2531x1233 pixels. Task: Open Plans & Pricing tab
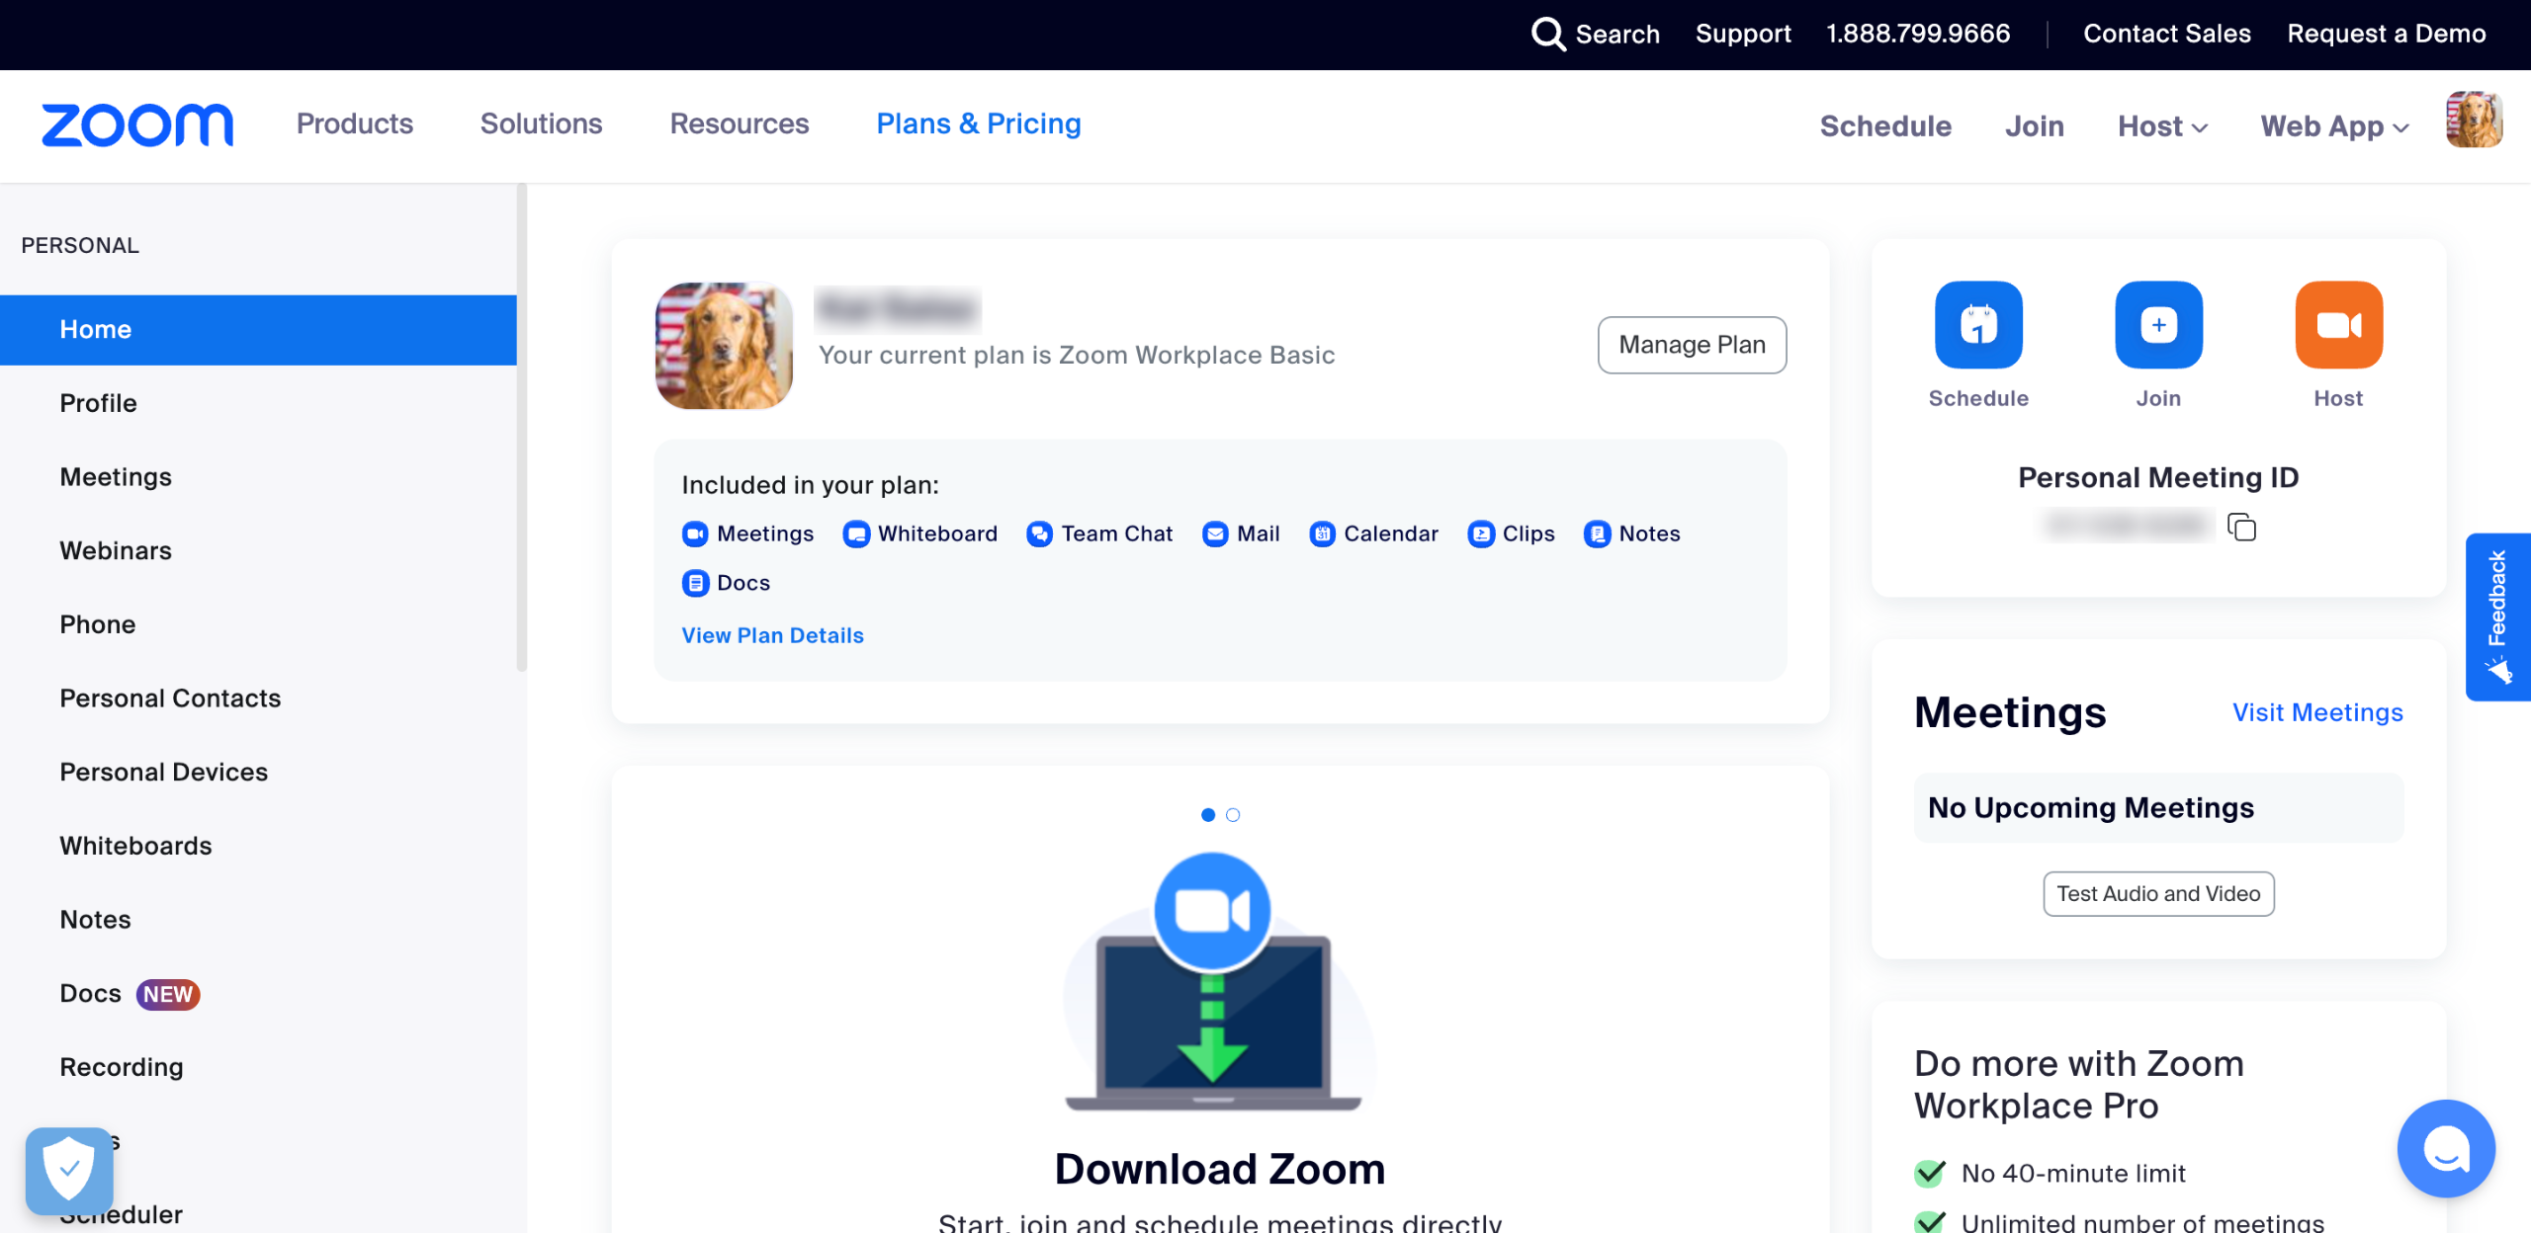(x=978, y=123)
